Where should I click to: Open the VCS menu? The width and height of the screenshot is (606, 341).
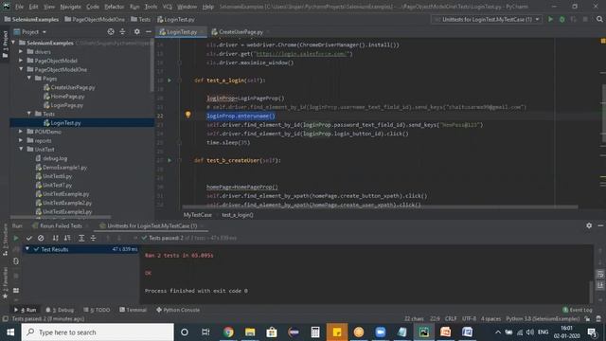coord(167,7)
